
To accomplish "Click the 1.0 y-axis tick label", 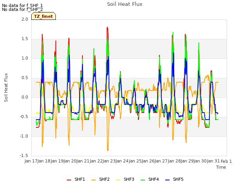I will [x=25, y=58].
